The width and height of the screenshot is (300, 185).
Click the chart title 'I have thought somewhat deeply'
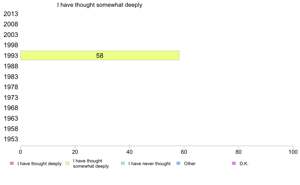coord(100,5)
